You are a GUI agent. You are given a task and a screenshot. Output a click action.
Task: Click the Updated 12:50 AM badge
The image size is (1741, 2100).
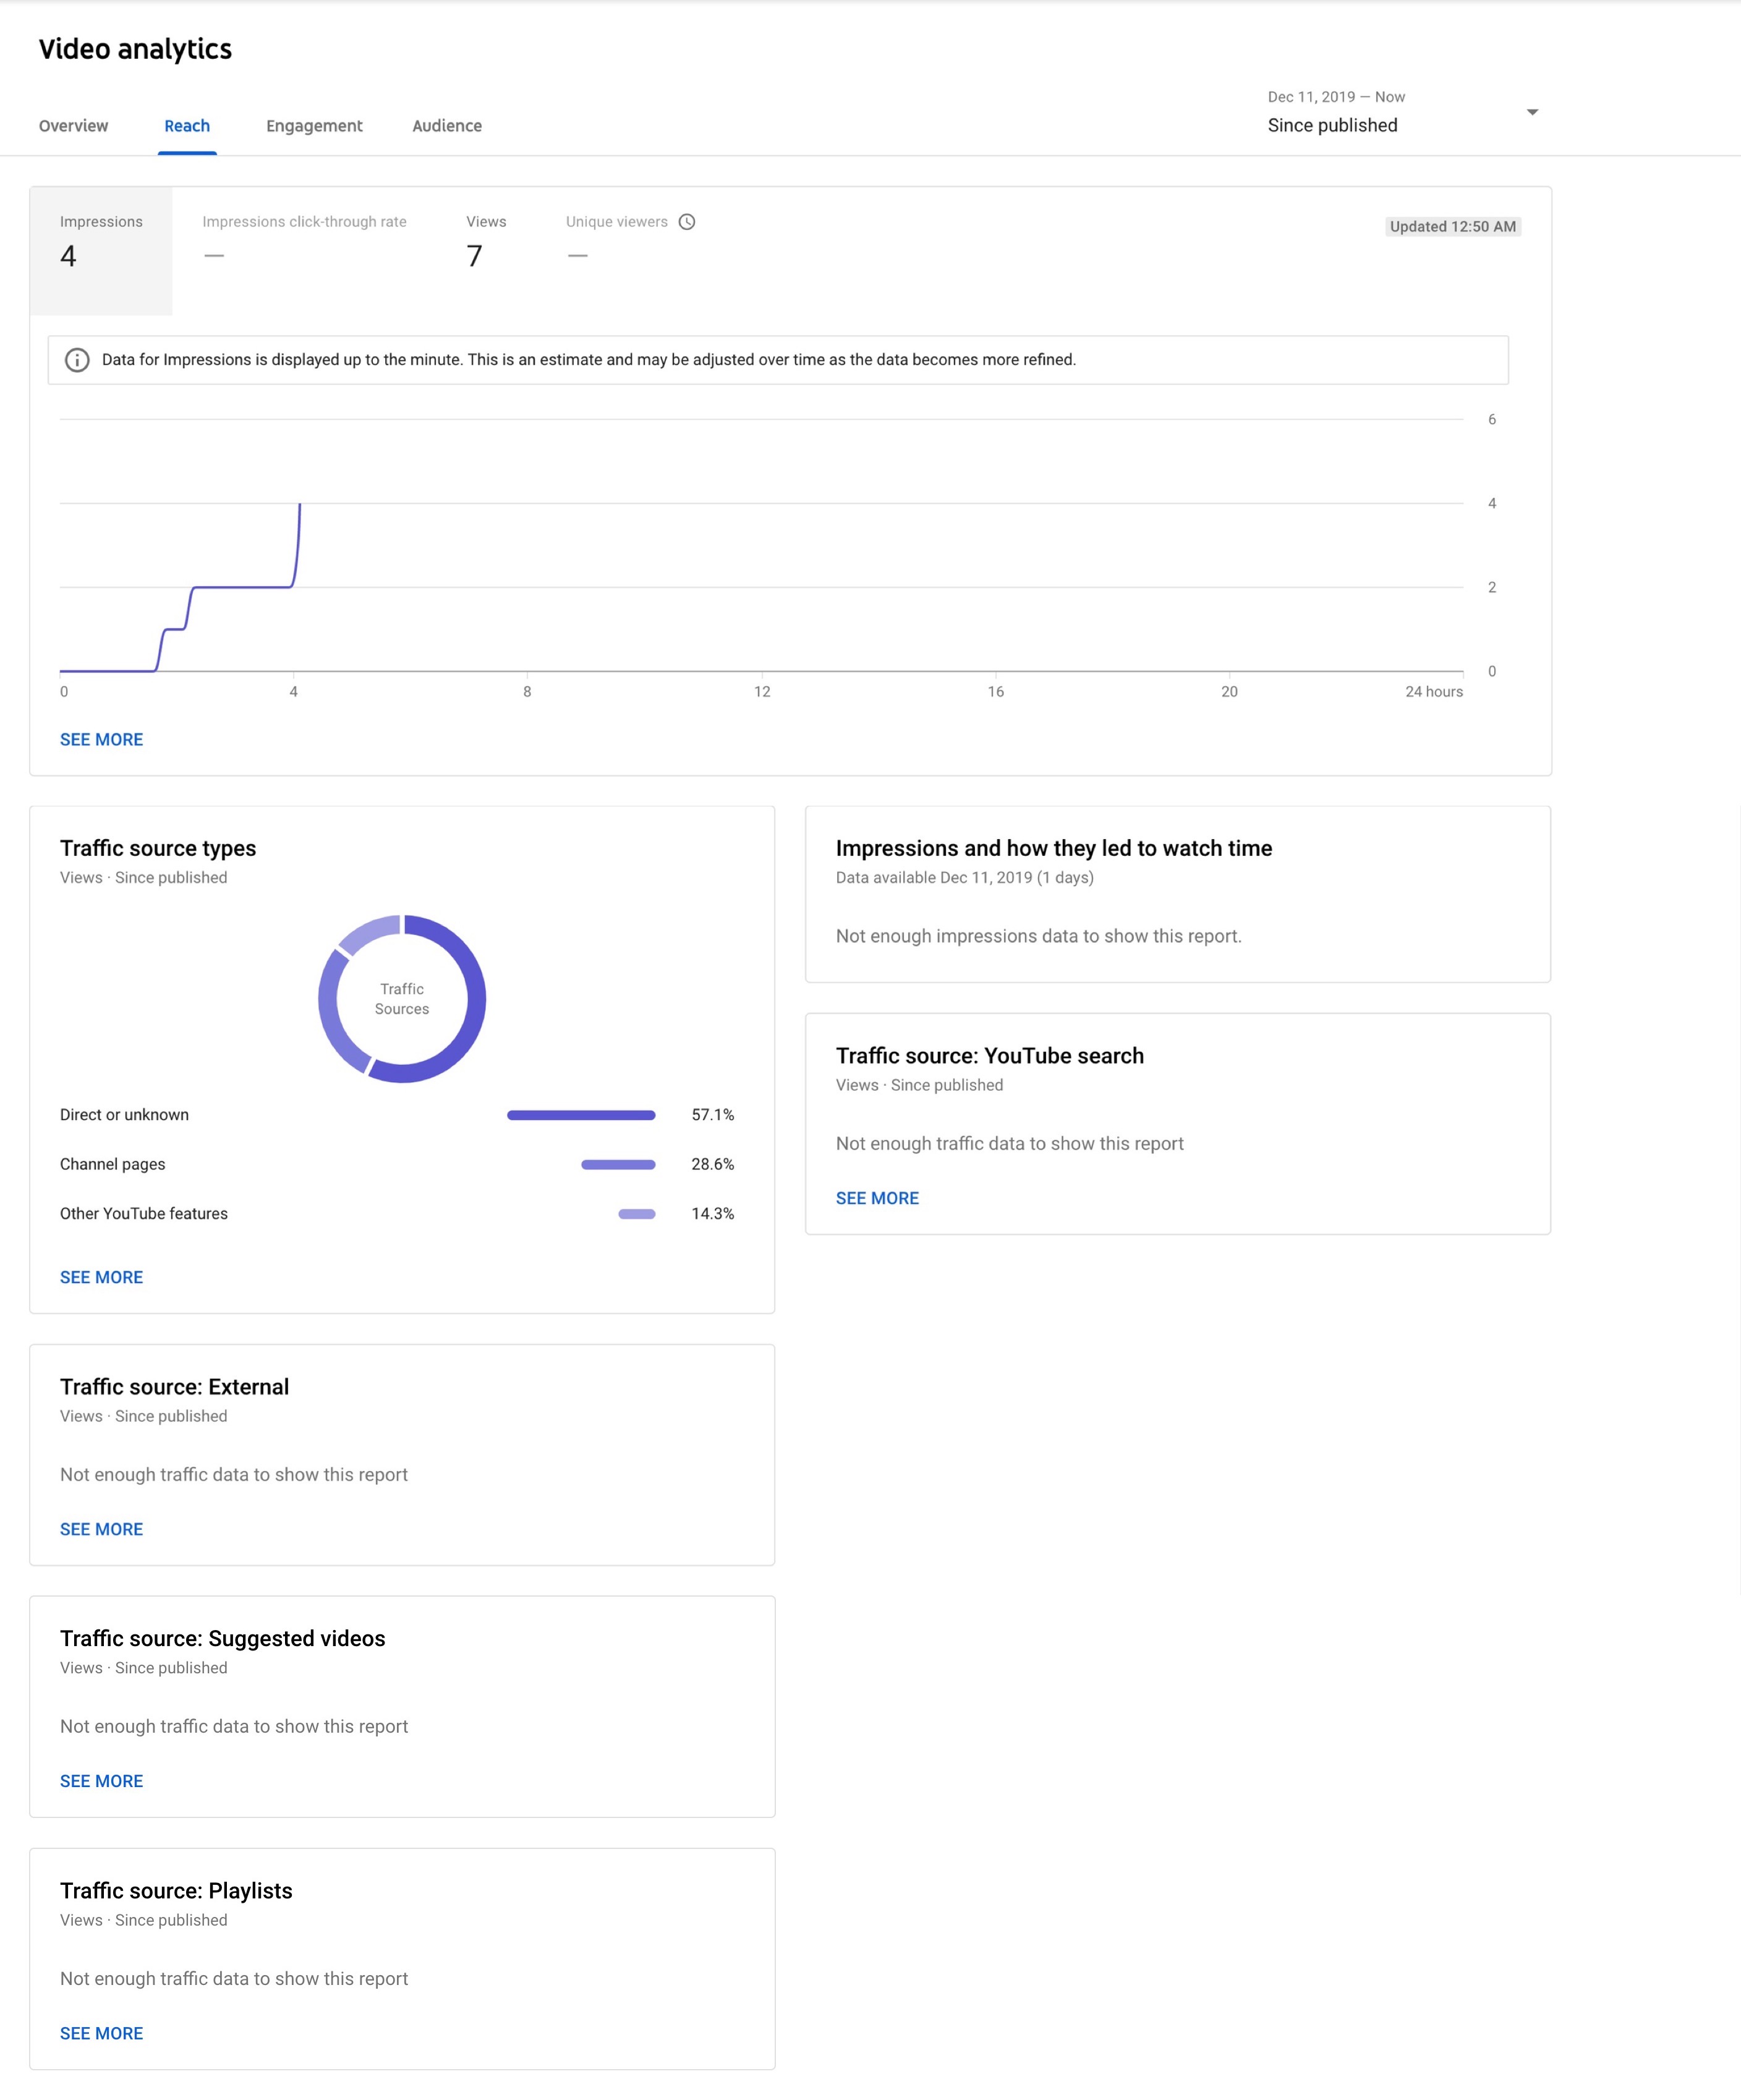[1452, 227]
